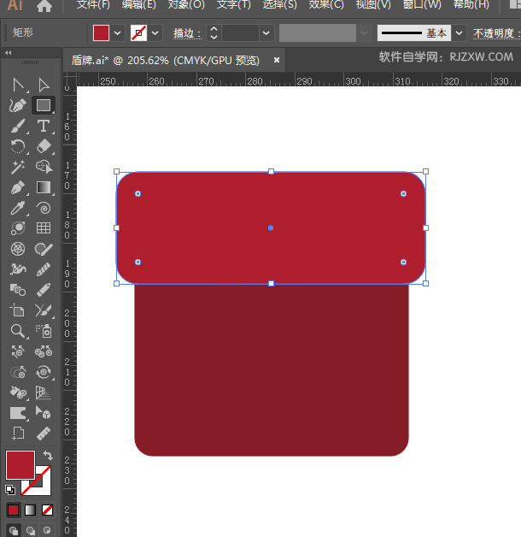Select the Rotate tool
This screenshot has height=537, width=521.
(x=18, y=146)
